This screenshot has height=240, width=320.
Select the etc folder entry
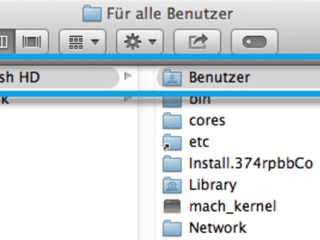[199, 142]
